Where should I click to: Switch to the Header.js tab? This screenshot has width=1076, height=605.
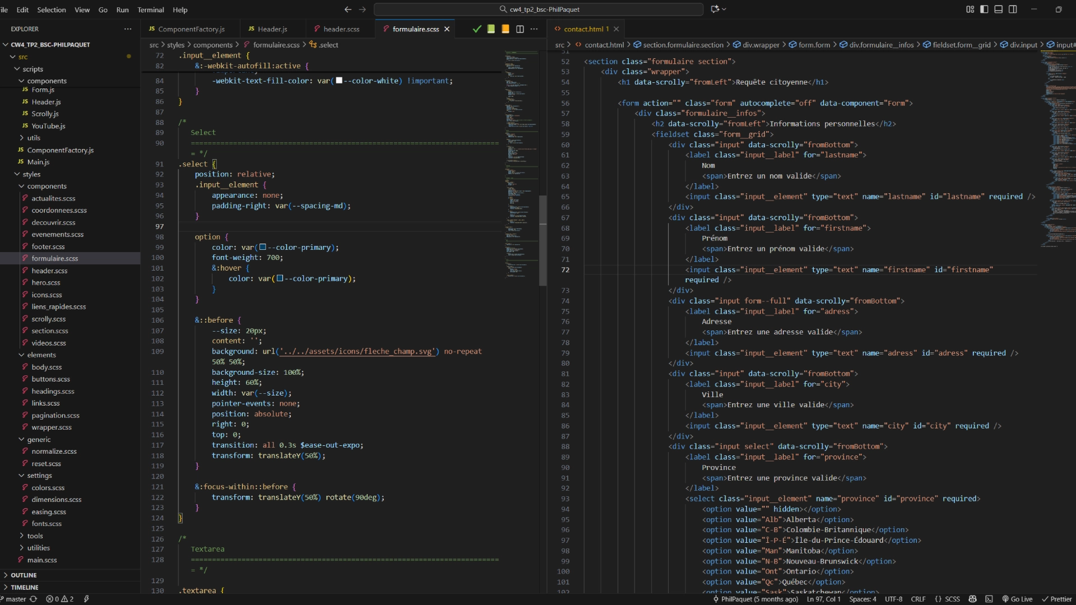(x=272, y=29)
